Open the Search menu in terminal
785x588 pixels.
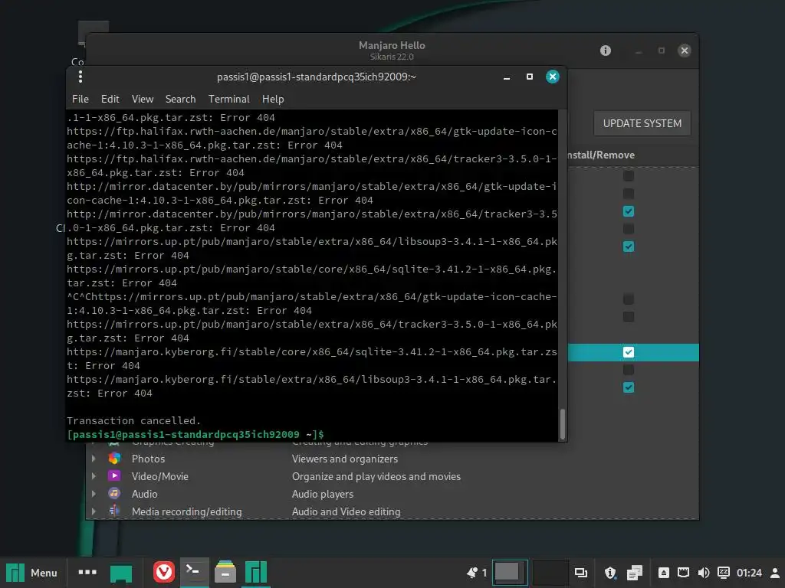180,99
